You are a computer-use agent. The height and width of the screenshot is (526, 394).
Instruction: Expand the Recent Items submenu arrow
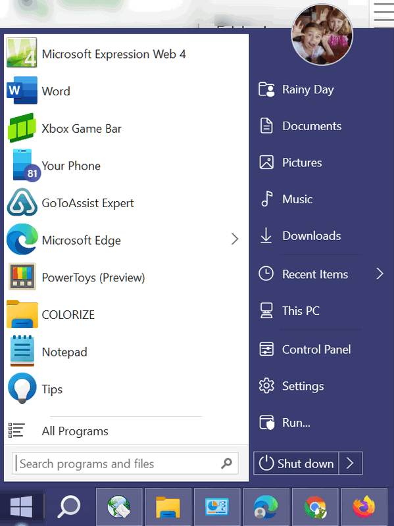point(380,274)
